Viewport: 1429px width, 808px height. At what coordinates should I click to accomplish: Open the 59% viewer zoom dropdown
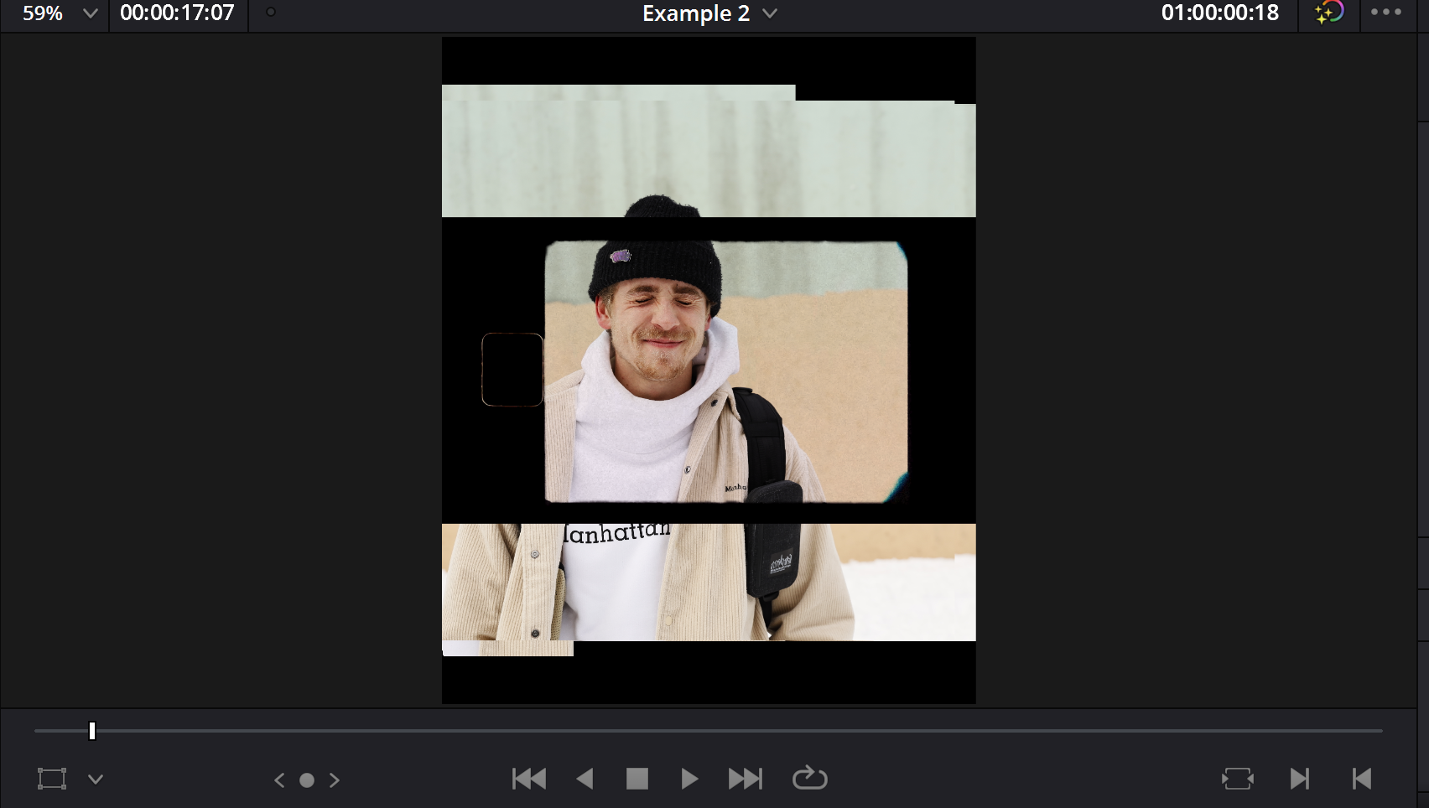tap(60, 13)
